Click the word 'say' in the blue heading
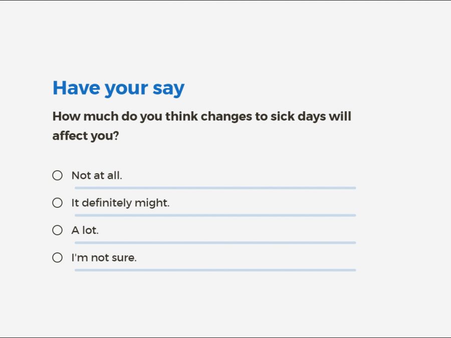The width and height of the screenshot is (451, 338). tap(168, 89)
